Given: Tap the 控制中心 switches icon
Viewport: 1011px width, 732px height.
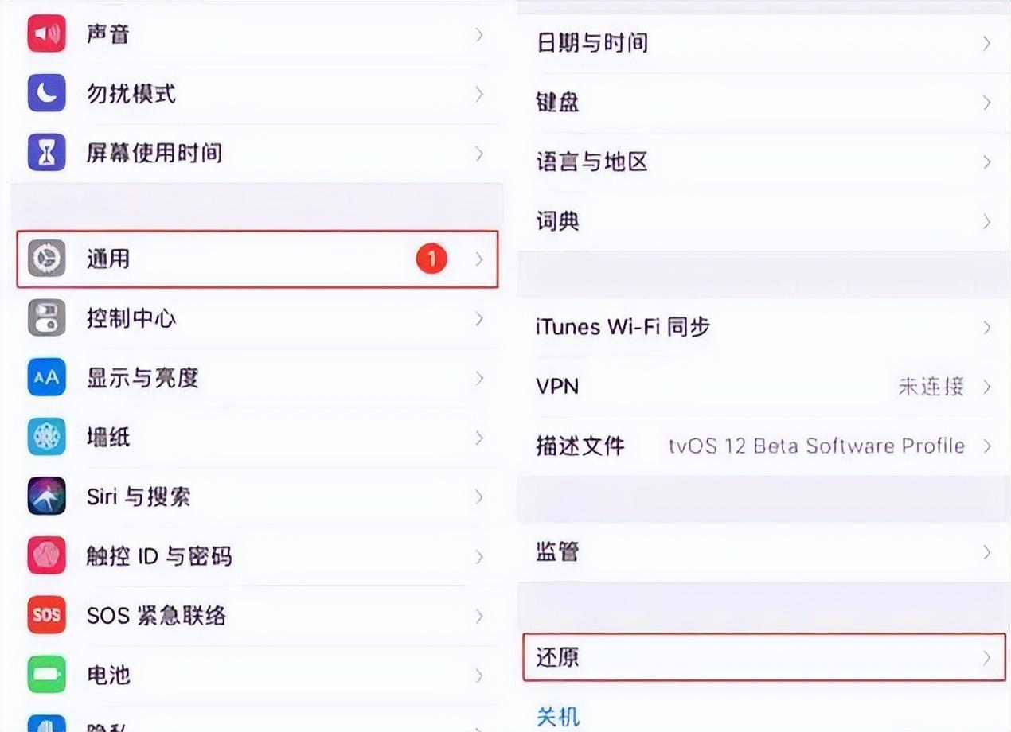Looking at the screenshot, I should (x=47, y=318).
